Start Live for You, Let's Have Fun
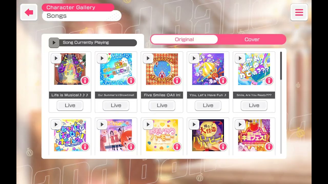Viewport: 328px width, 184px height. pyautogui.click(x=208, y=105)
